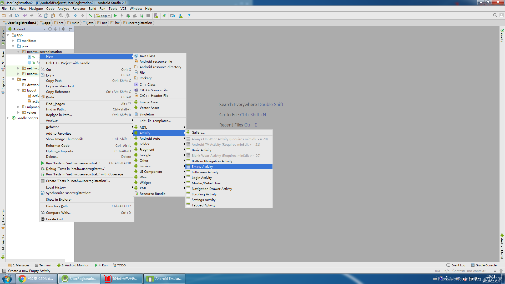Collapse the layout tree node

[18, 90]
